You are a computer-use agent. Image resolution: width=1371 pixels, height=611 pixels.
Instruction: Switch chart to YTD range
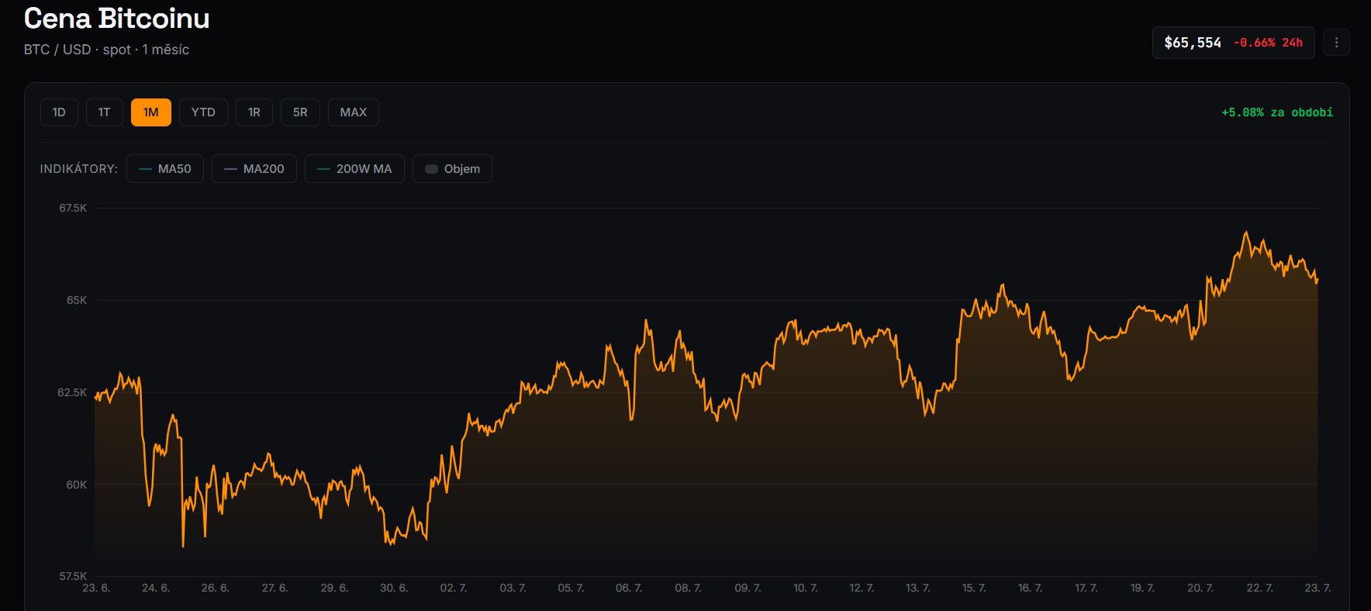203,112
